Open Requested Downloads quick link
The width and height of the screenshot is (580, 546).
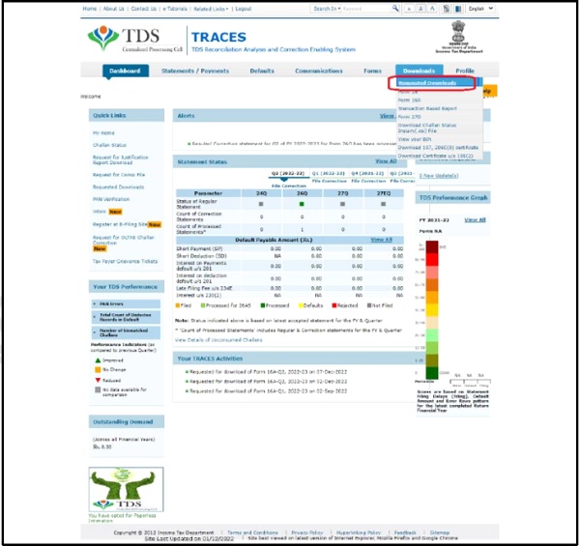[118, 187]
